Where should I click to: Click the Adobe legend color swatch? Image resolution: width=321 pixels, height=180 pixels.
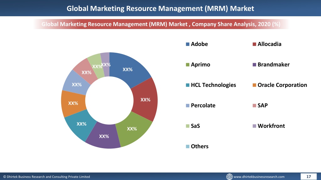tap(187, 44)
